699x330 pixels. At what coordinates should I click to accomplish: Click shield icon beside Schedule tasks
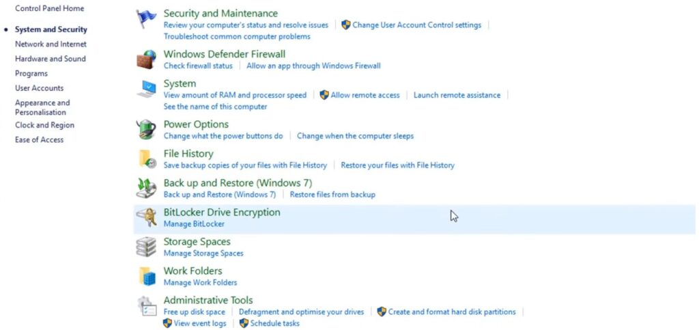244,323
